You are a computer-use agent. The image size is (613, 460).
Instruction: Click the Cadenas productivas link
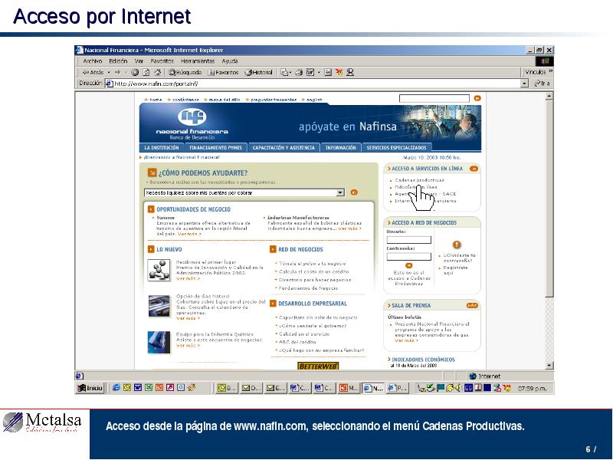click(419, 180)
